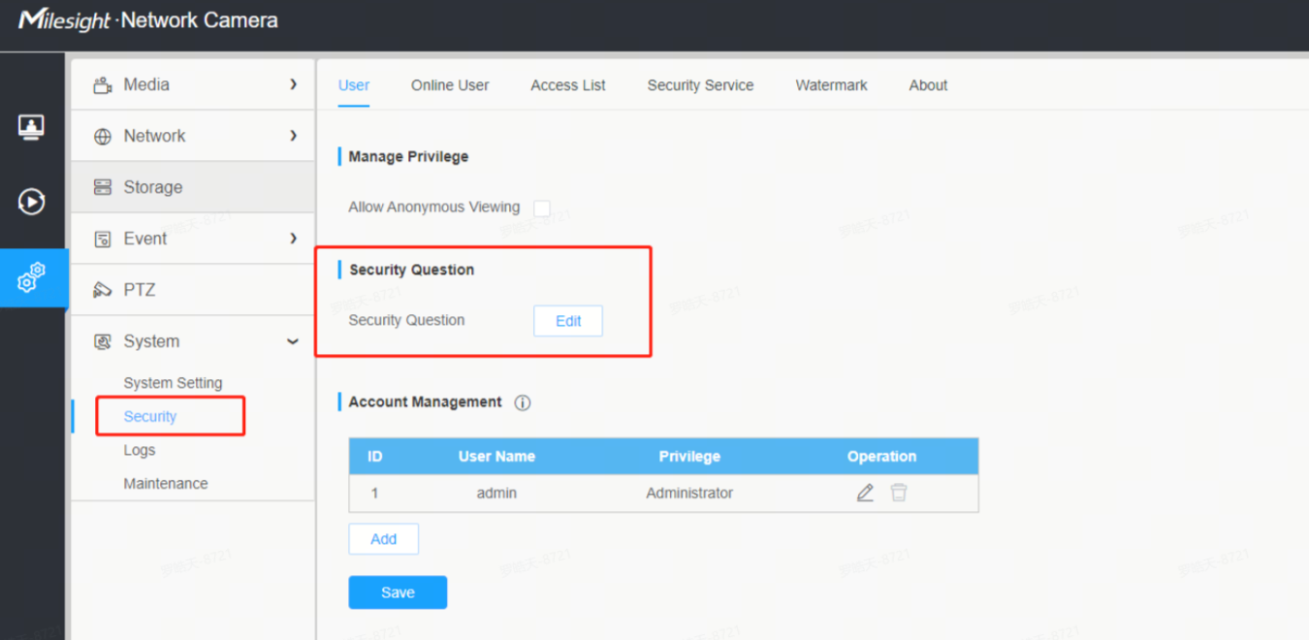
Task: Click the Privilege column header
Action: [x=689, y=457]
